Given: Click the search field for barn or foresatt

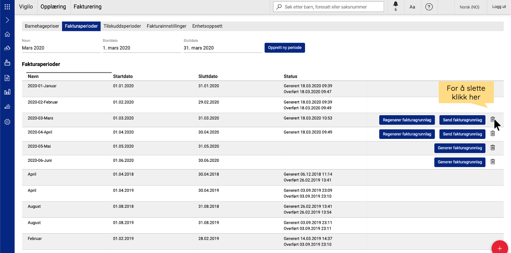Looking at the screenshot, I should pyautogui.click(x=328, y=7).
